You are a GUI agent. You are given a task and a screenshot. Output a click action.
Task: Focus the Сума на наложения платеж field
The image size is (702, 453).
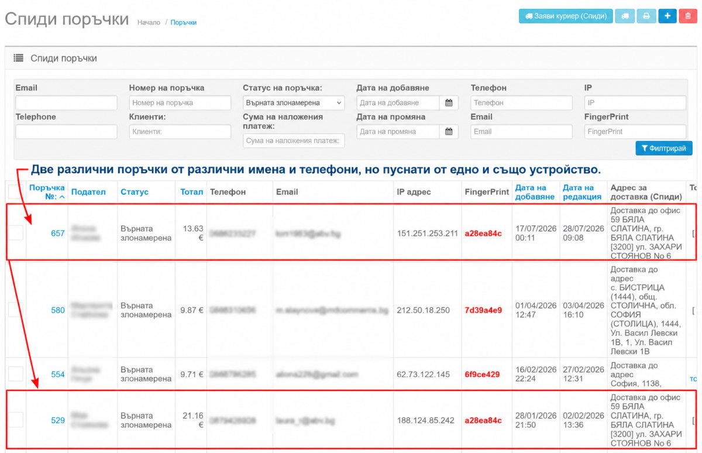point(294,141)
